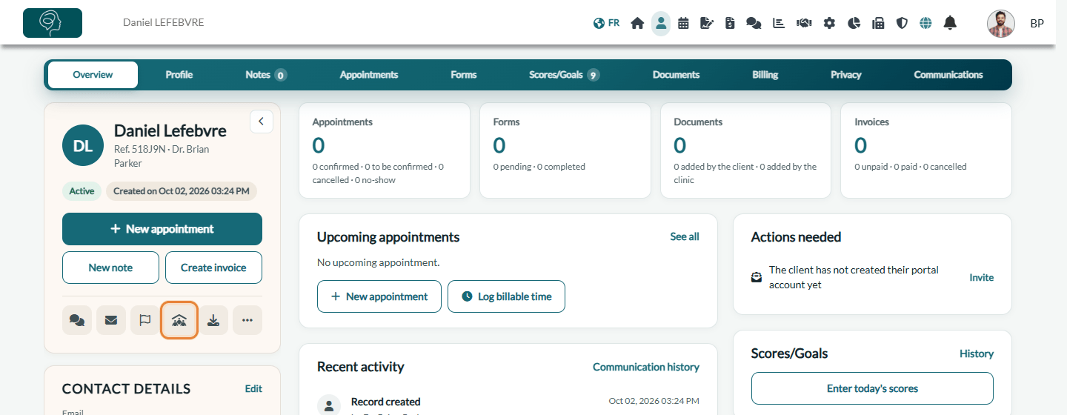Open the user avatar photo menu
Image resolution: width=1067 pixels, height=415 pixels.
point(1001,24)
